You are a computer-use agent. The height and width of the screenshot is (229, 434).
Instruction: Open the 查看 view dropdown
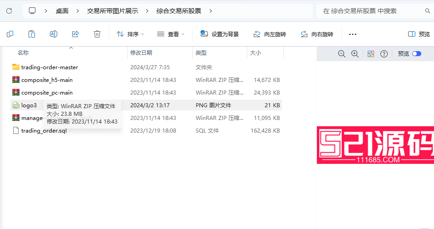(x=171, y=34)
